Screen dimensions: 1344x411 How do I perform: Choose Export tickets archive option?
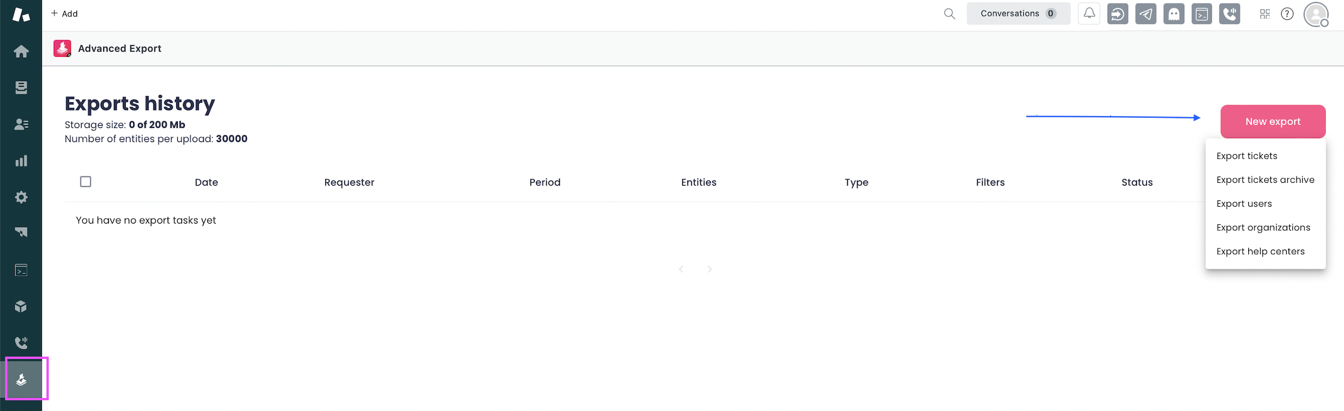pos(1265,180)
